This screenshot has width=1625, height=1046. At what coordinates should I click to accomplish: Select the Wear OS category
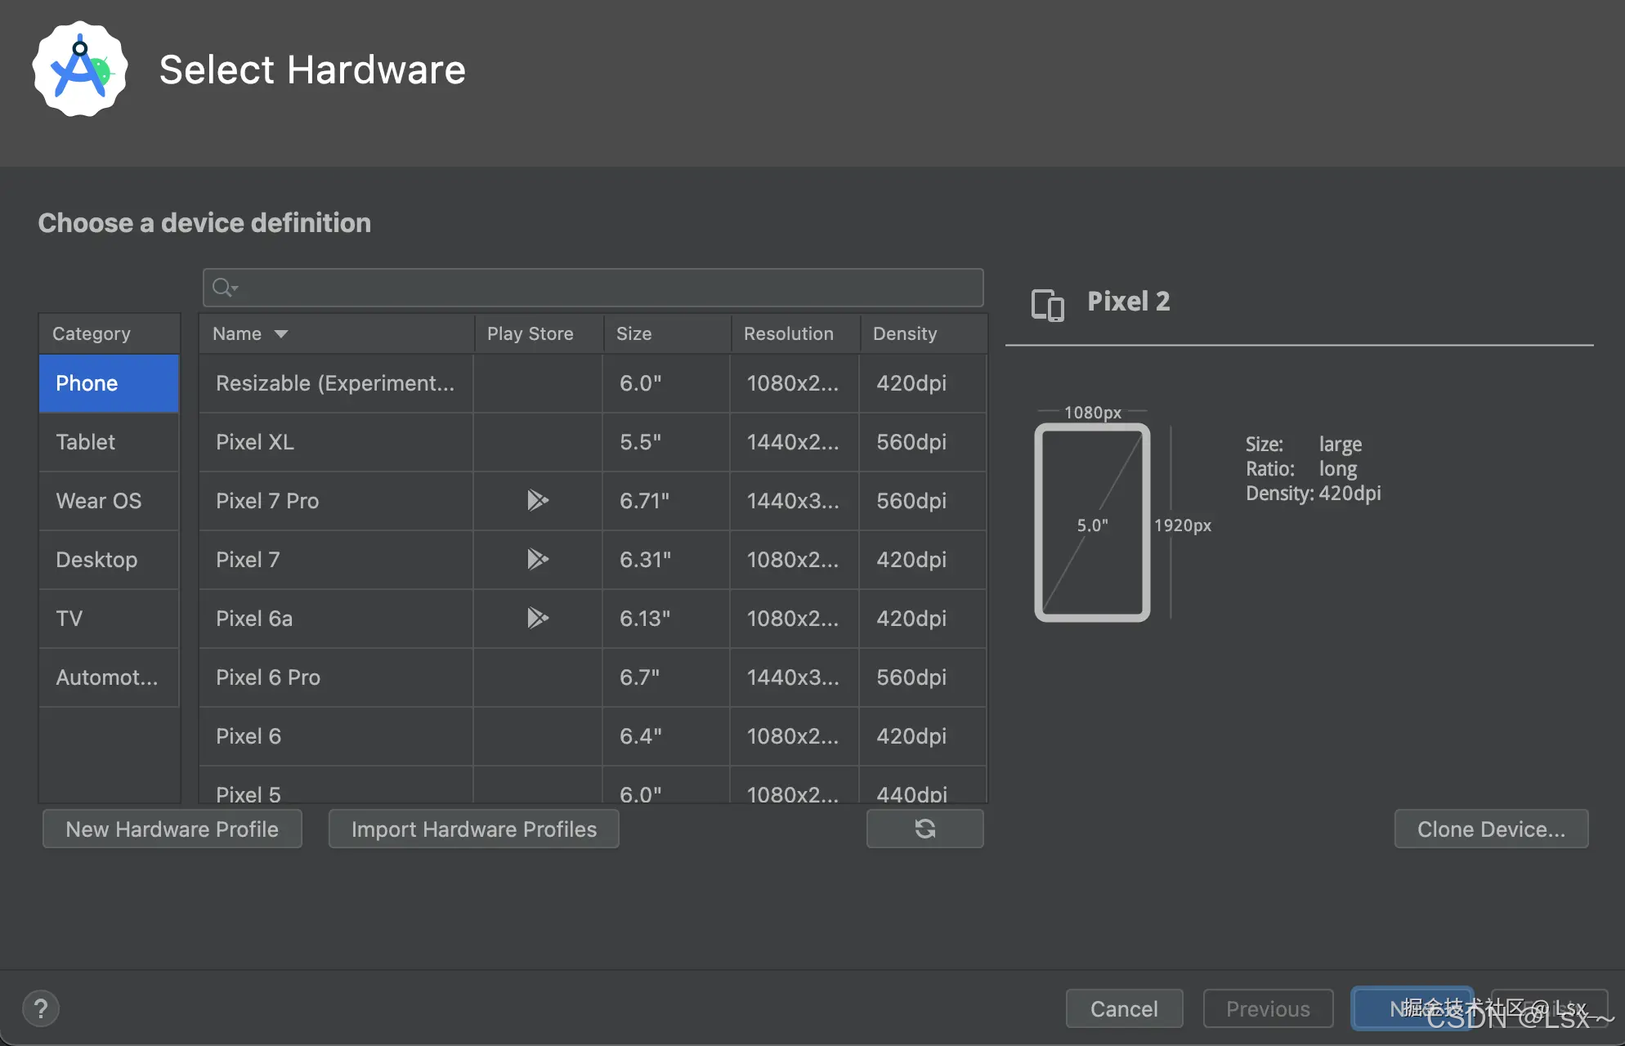109,501
